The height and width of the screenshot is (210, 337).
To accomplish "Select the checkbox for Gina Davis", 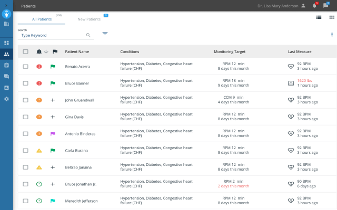I will click(25, 117).
